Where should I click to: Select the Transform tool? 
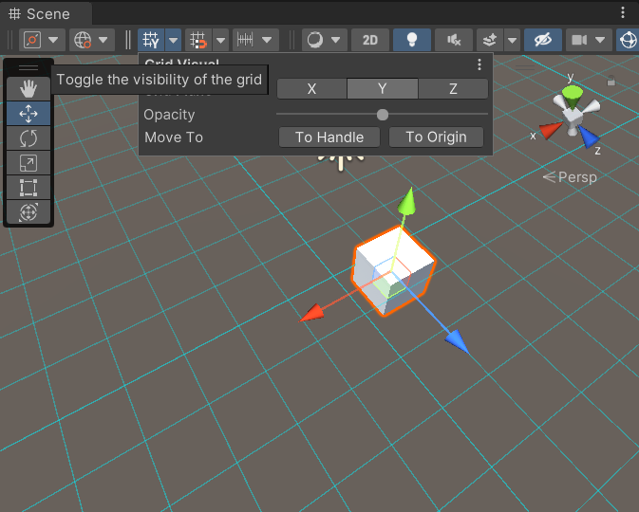point(28,212)
